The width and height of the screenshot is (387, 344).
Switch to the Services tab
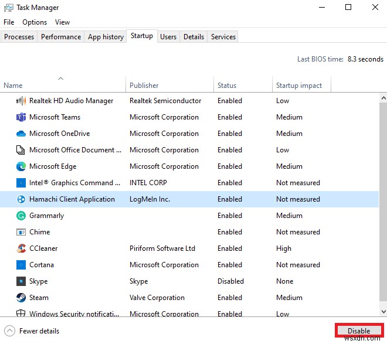coord(223,37)
